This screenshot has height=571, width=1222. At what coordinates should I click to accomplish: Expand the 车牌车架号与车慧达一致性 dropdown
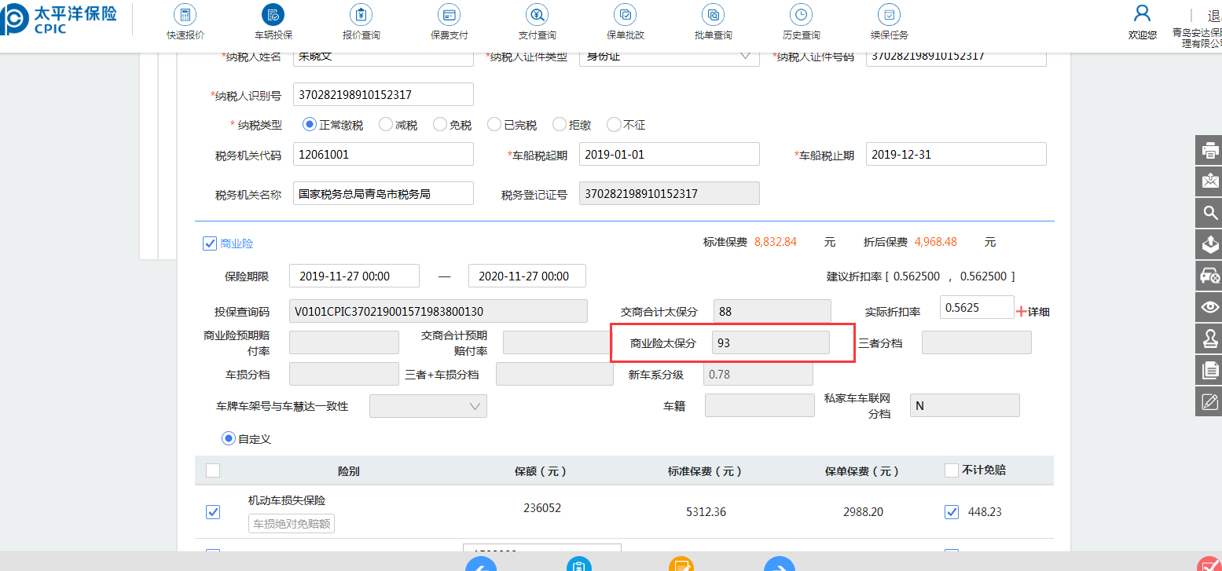click(428, 406)
